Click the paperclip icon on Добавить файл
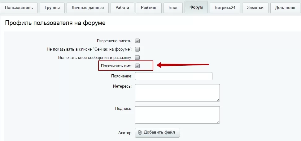Screen dimensions: 301x141 point(140,132)
